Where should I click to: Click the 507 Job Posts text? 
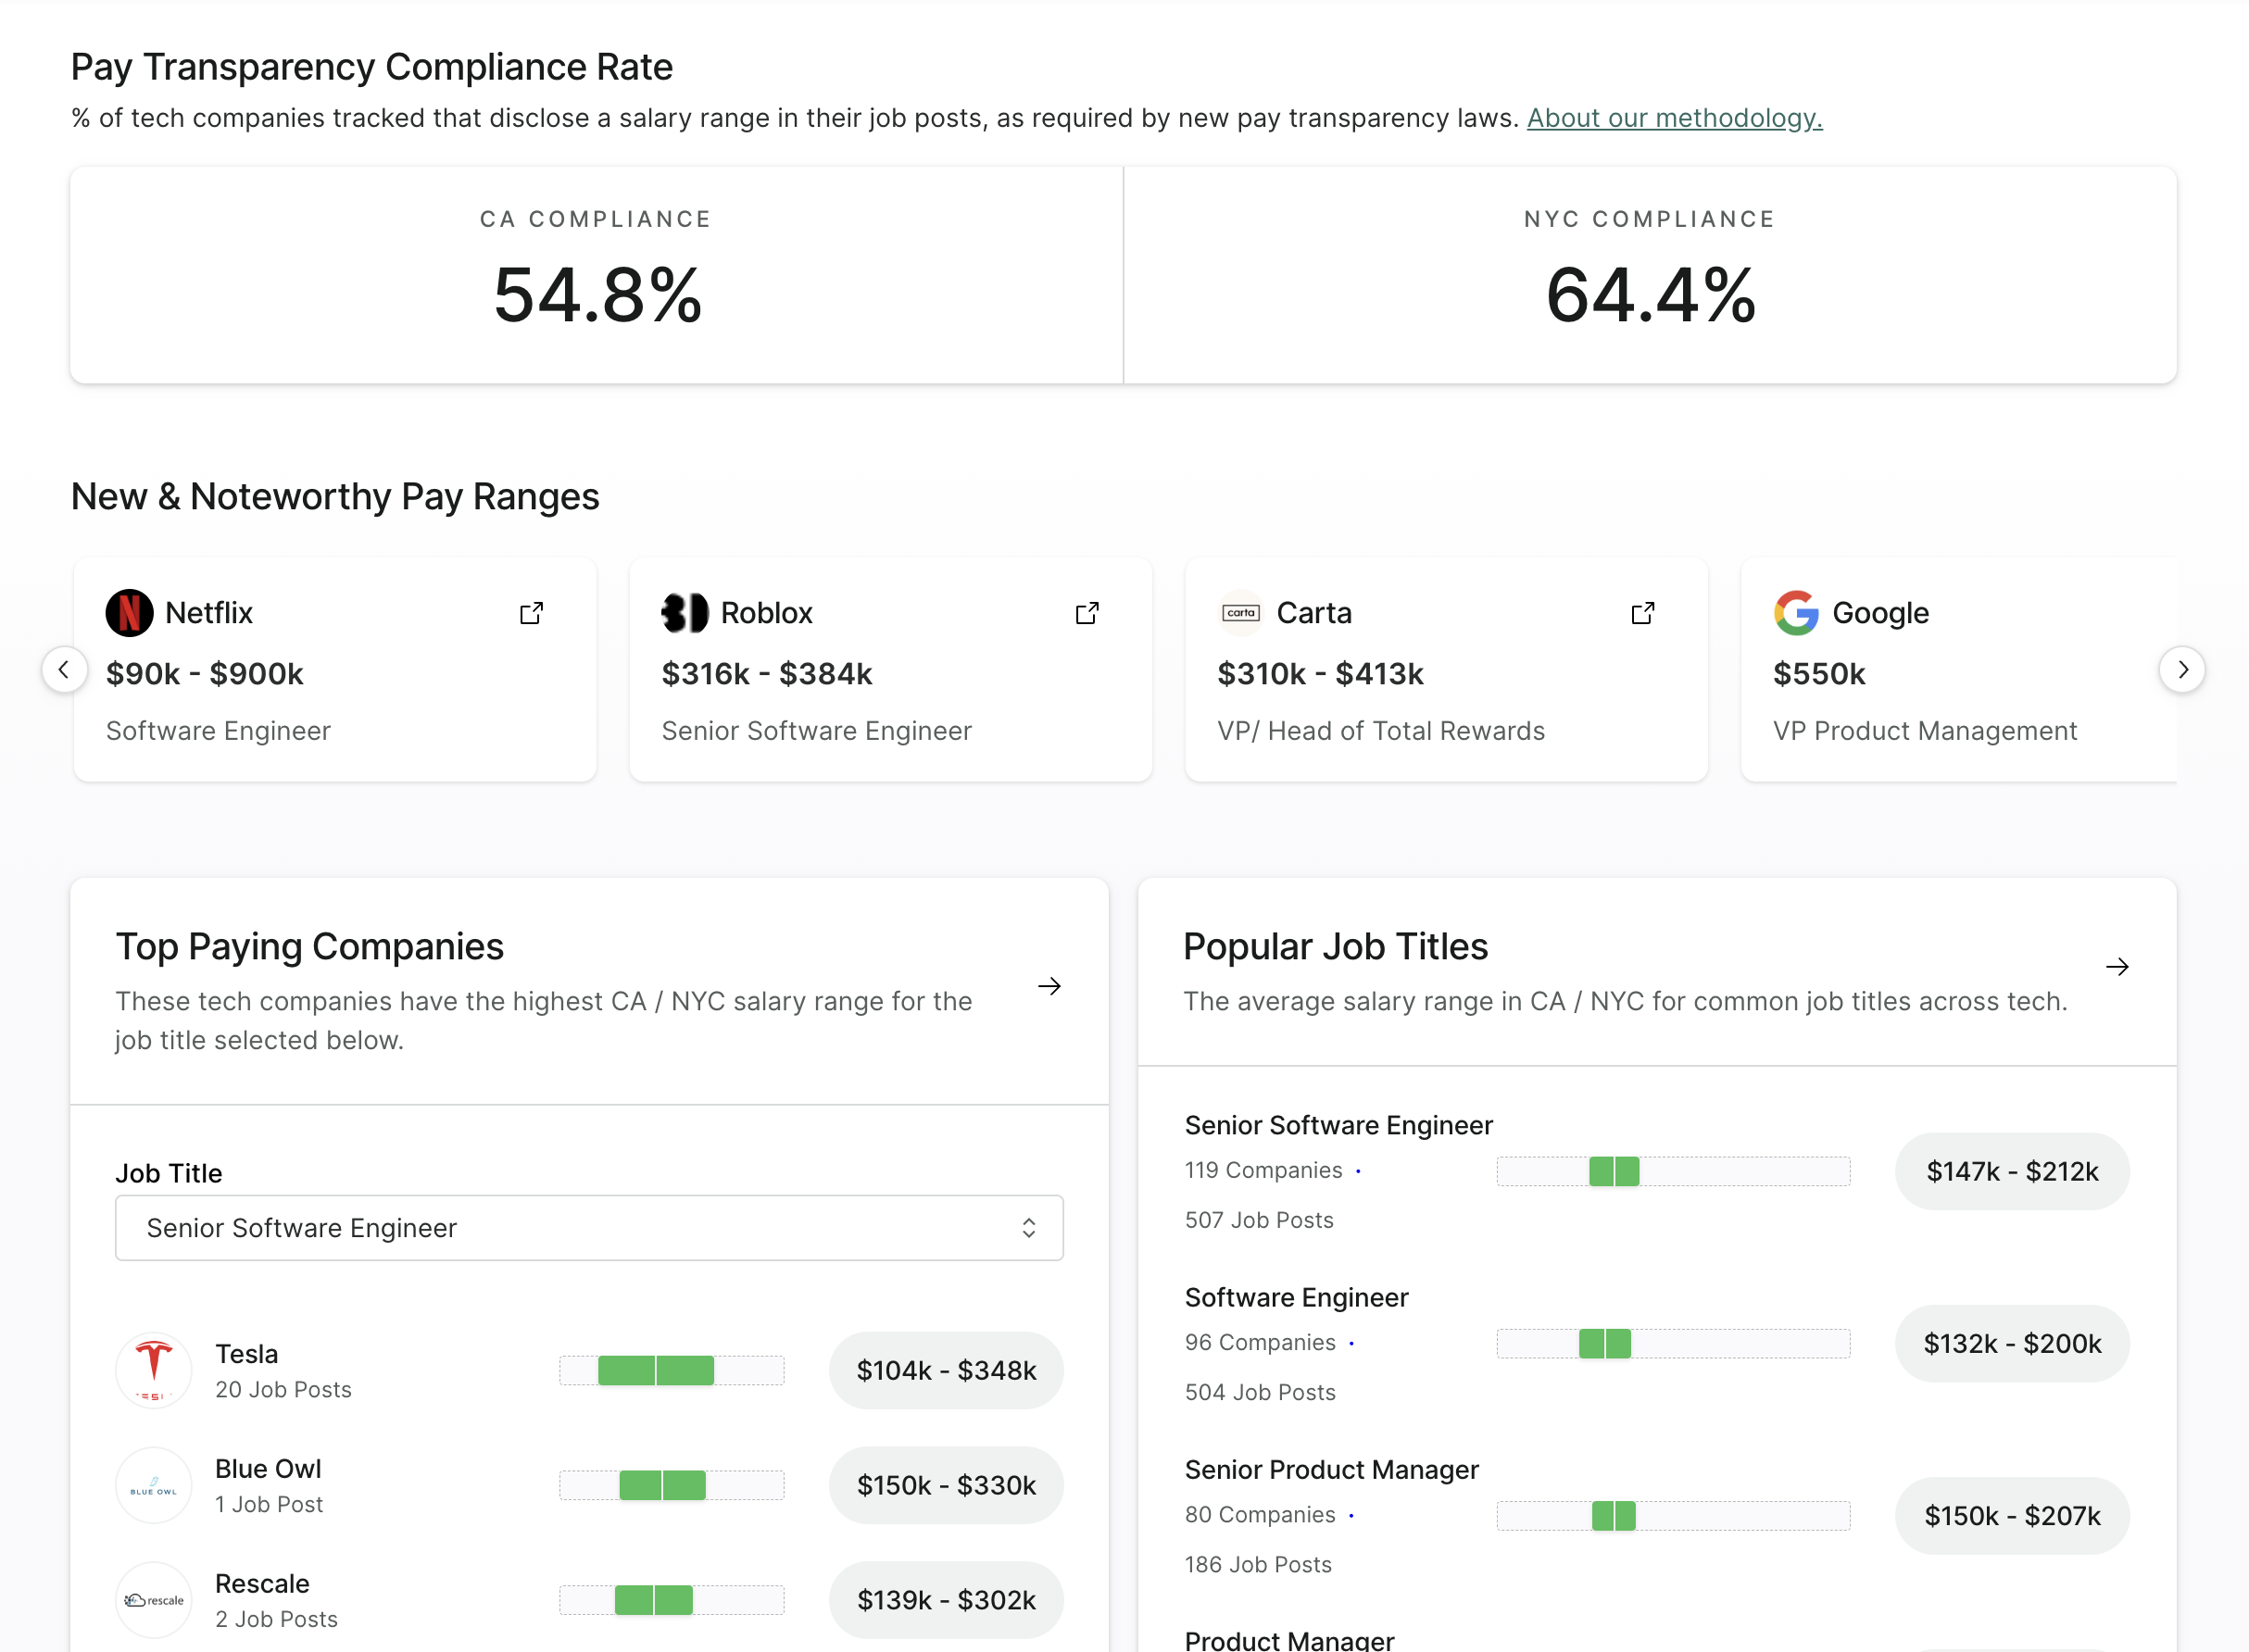1259,1220
